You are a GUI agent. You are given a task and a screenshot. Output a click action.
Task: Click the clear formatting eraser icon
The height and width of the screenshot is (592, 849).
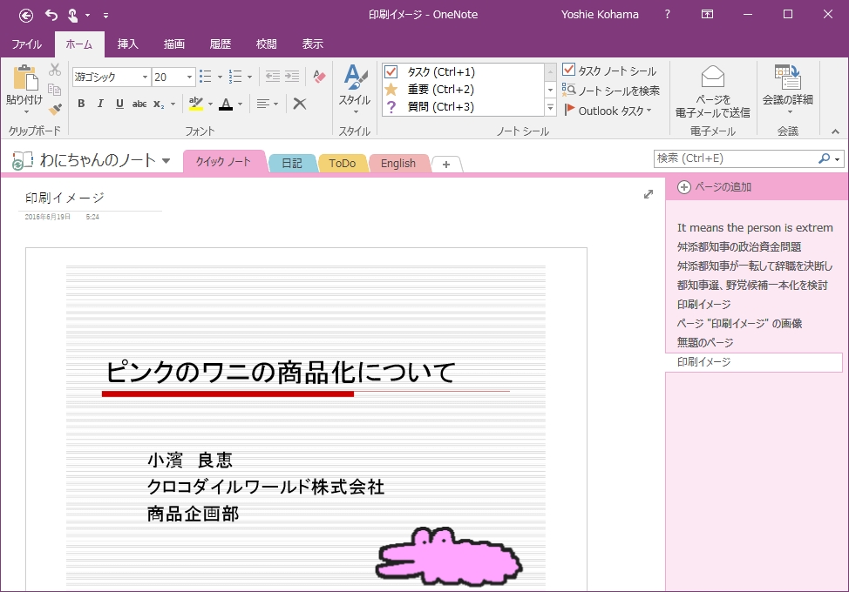click(x=319, y=77)
